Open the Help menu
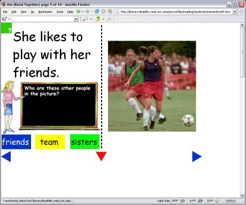 (x=70, y=12)
